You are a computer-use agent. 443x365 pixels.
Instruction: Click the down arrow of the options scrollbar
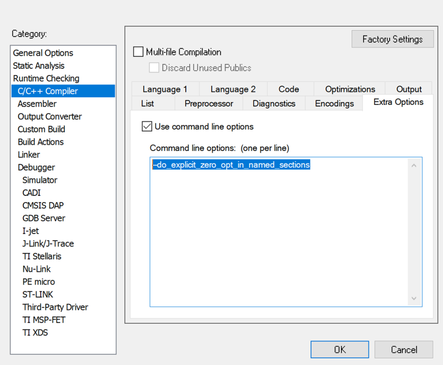point(413,299)
